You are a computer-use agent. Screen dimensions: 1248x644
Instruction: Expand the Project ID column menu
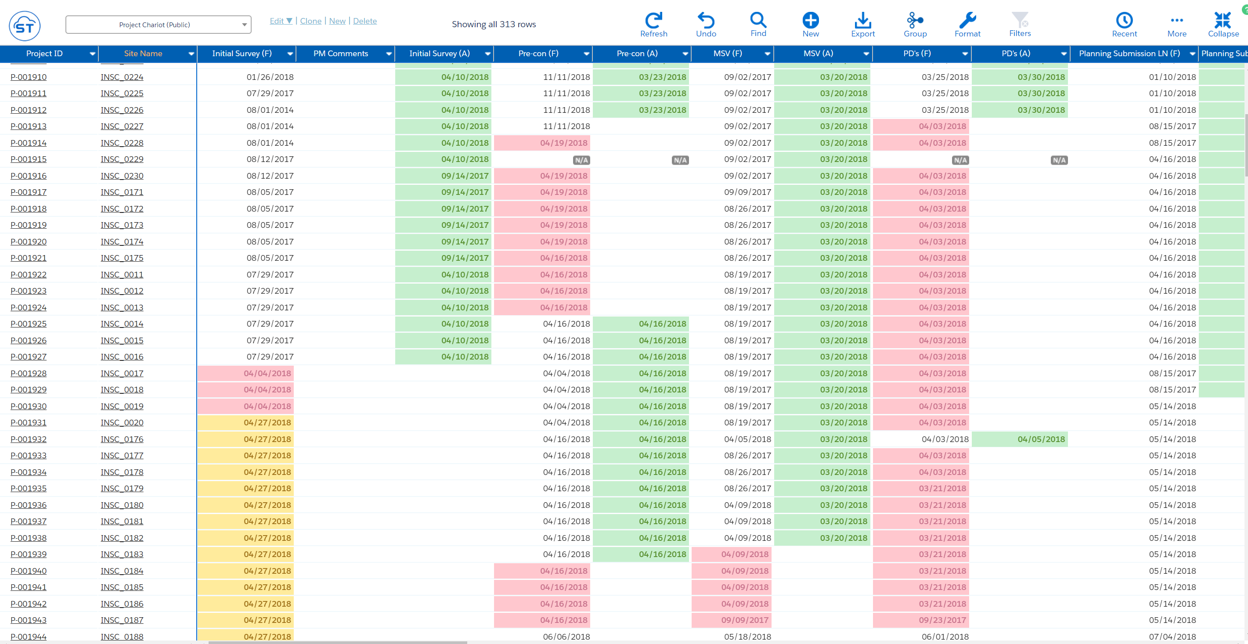click(92, 54)
